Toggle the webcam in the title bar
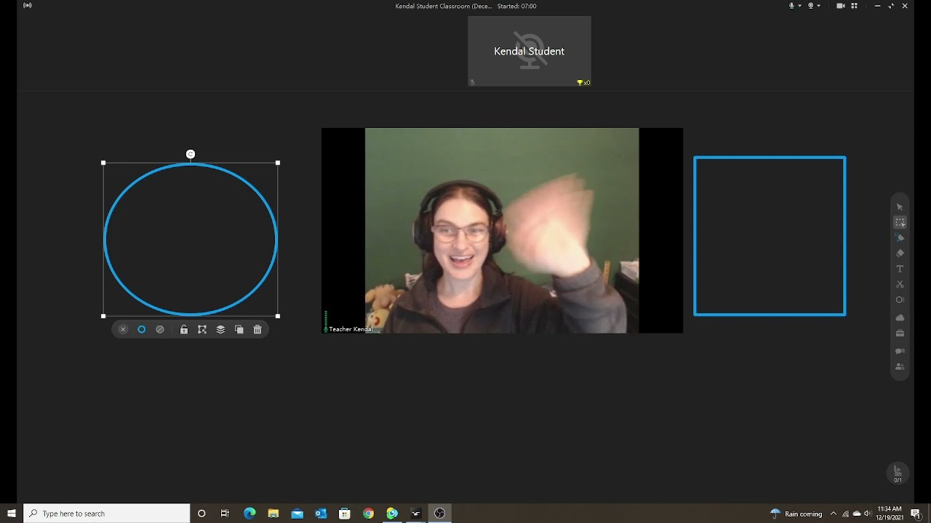This screenshot has width=931, height=523. (x=810, y=6)
